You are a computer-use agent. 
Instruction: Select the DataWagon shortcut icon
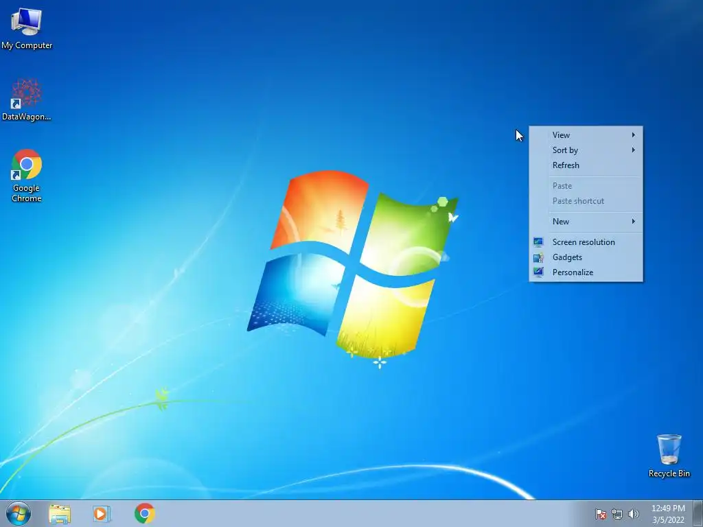click(27, 99)
